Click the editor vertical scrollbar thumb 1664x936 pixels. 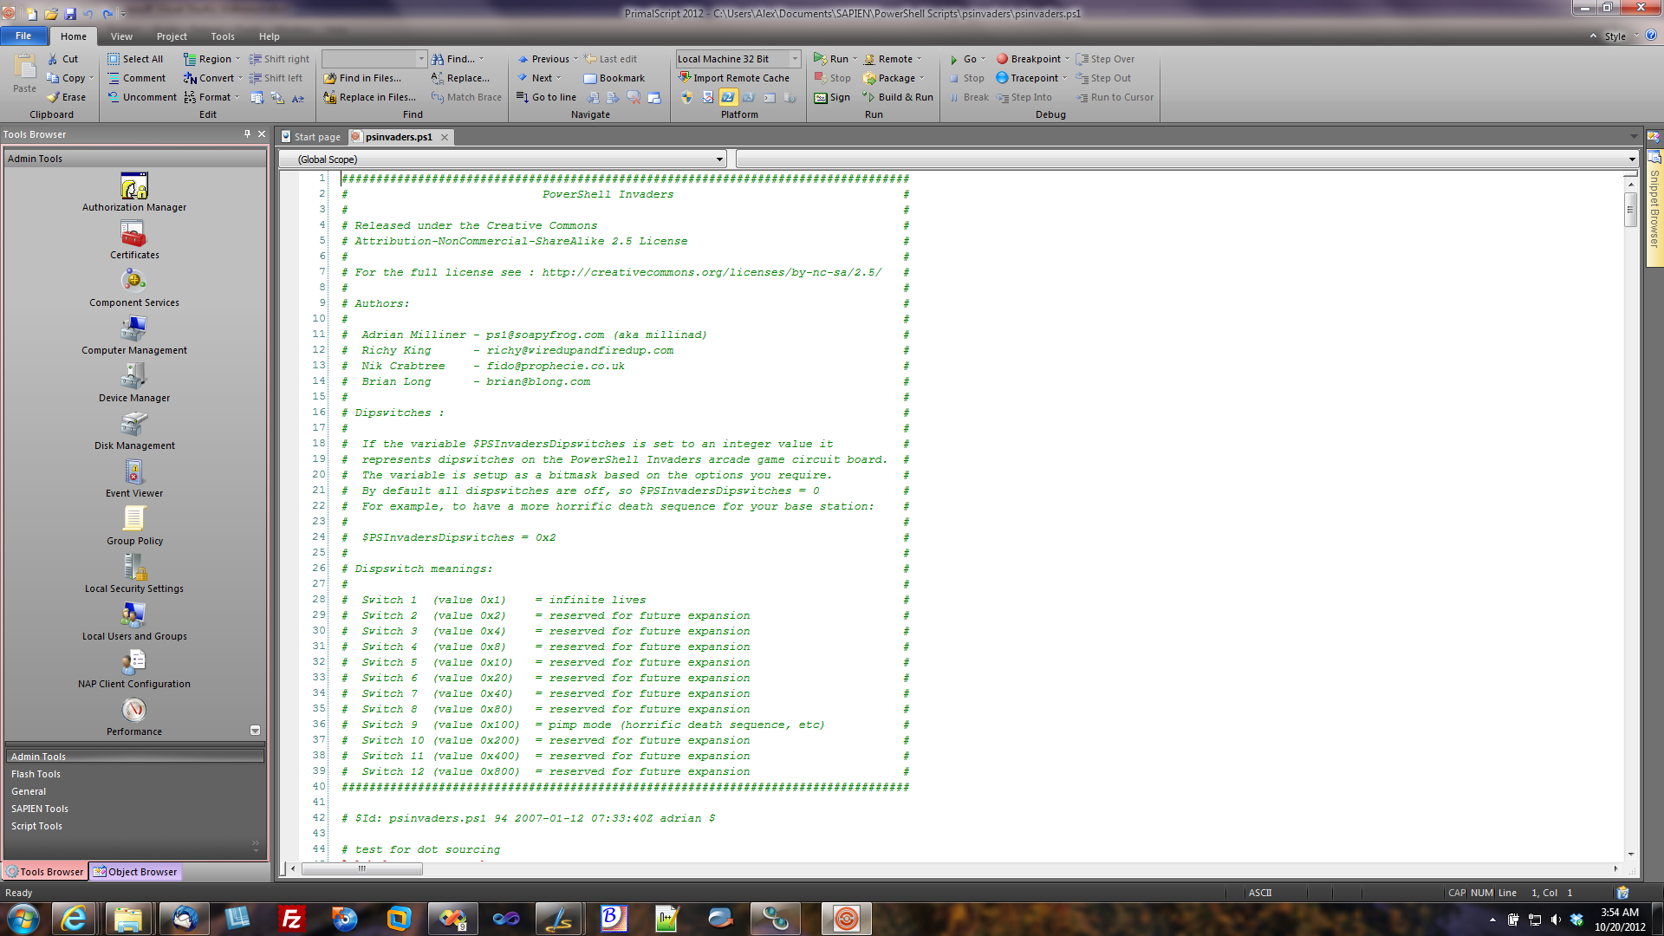coord(1630,210)
